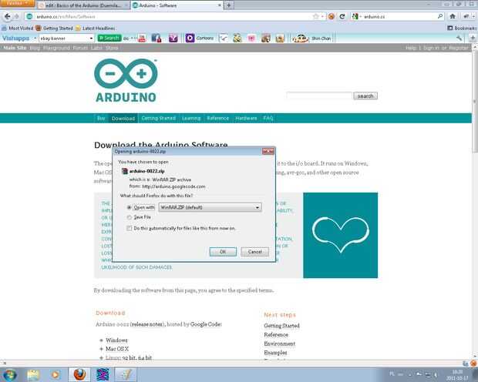This screenshot has width=478, height=382.
Task: Click the Examples link under Next steps
Action: tap(275, 353)
